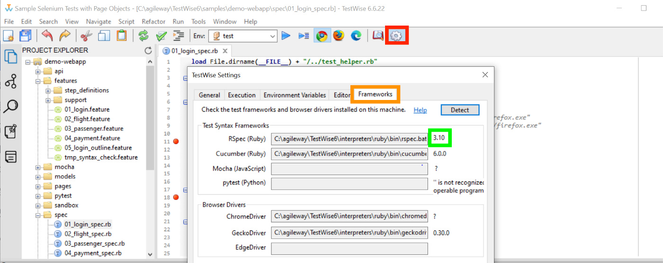This screenshot has height=263, width=663.
Task: Select the Frameworks settings tab
Action: pyautogui.click(x=376, y=94)
